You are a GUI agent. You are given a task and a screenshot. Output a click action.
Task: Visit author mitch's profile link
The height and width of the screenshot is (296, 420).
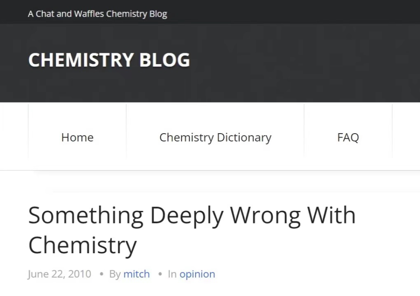click(x=136, y=274)
